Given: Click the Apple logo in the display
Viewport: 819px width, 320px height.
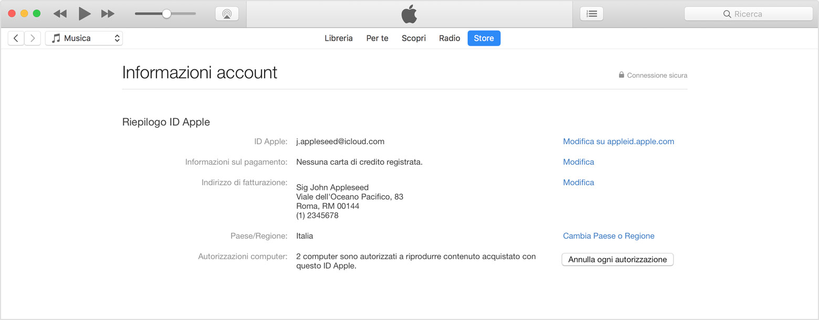Looking at the screenshot, I should click(x=409, y=14).
